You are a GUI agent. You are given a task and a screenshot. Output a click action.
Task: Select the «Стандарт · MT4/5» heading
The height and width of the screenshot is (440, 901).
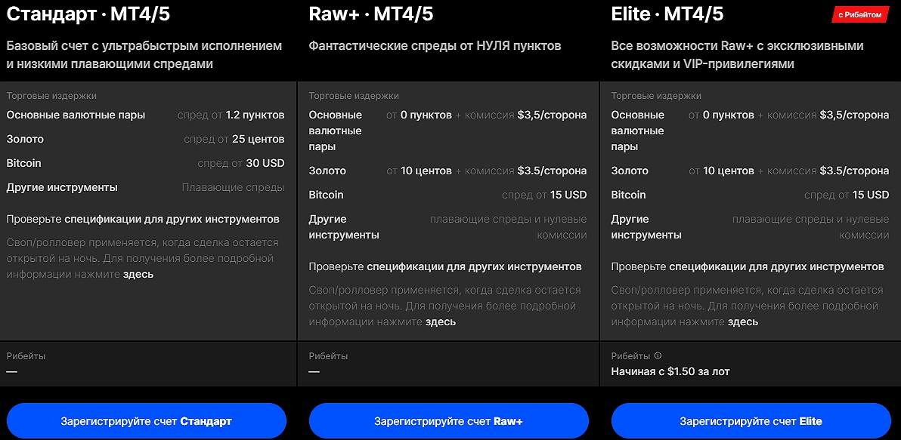point(88,14)
